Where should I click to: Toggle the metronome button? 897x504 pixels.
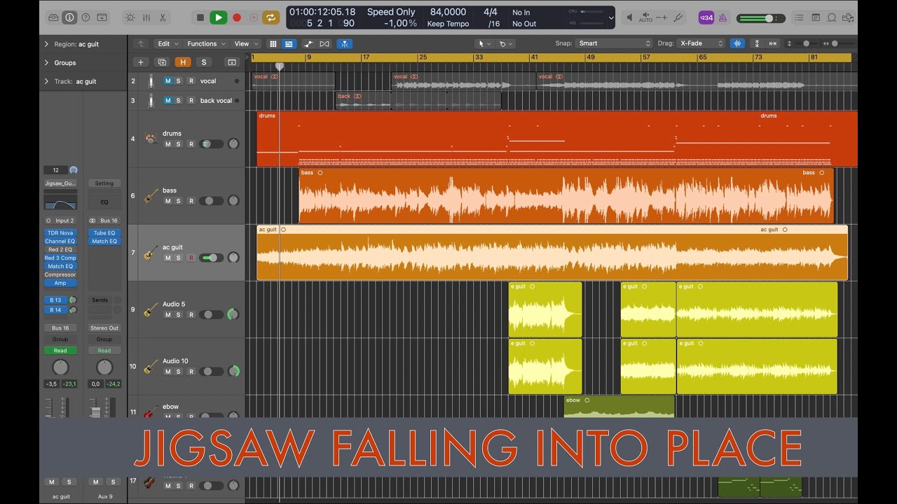[x=723, y=17]
